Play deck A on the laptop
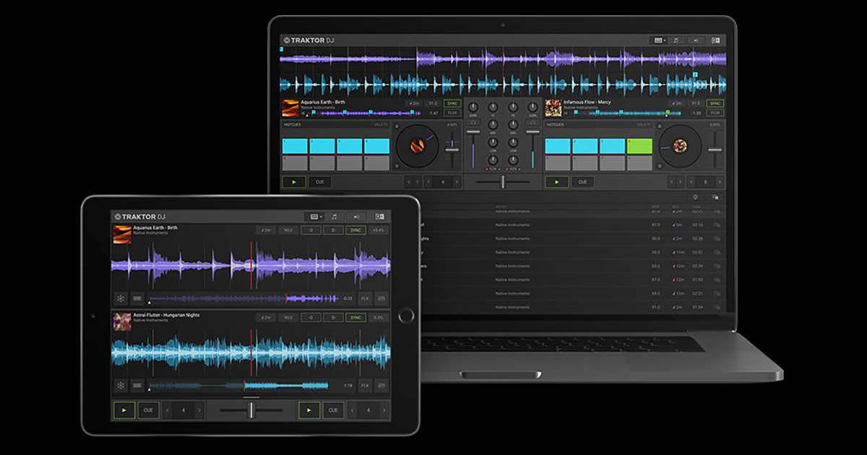Viewport: 867px width, 455px height. coord(293,182)
